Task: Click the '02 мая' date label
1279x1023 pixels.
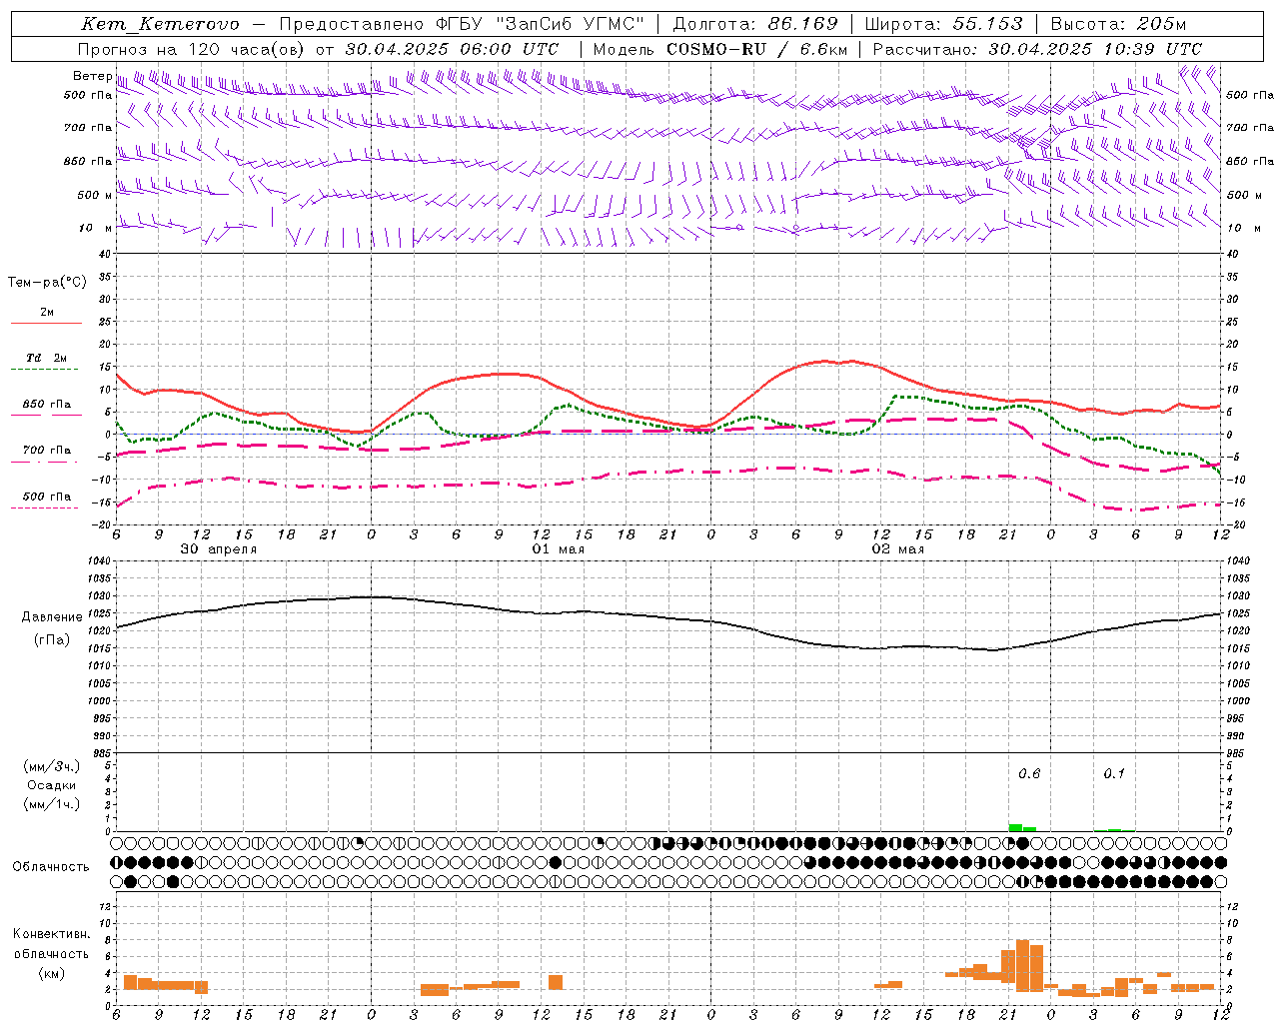Action: pyautogui.click(x=898, y=548)
